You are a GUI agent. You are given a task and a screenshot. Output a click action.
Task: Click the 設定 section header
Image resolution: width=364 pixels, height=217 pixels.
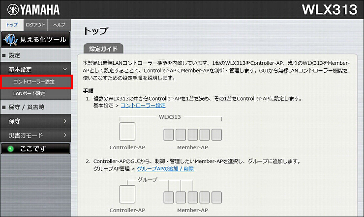[36, 55]
